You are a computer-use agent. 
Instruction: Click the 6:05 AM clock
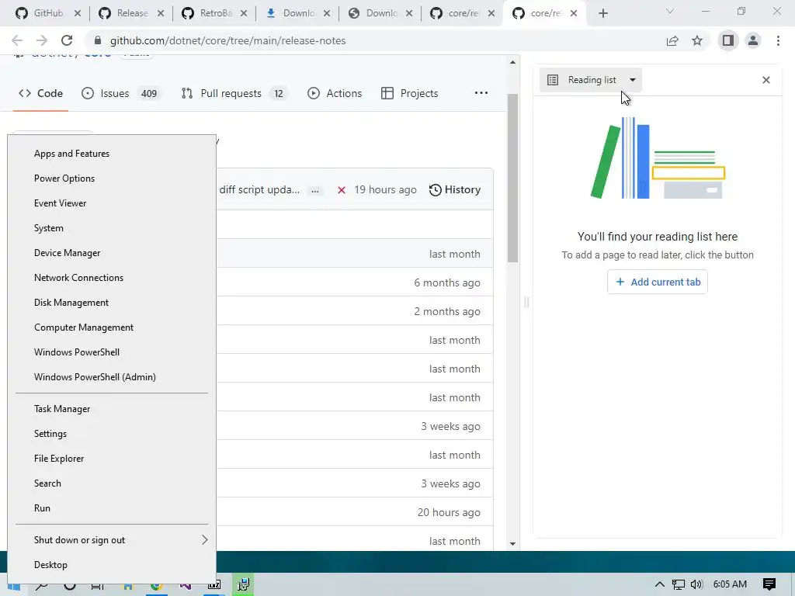click(730, 584)
